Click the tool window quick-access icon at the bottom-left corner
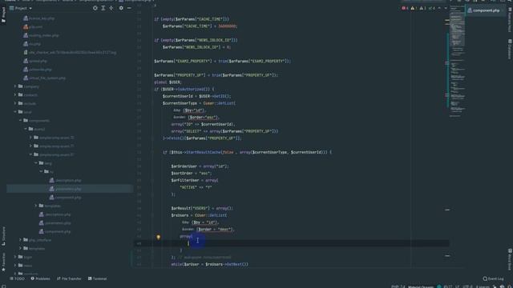This screenshot has height=288, width=513. [x=3, y=286]
